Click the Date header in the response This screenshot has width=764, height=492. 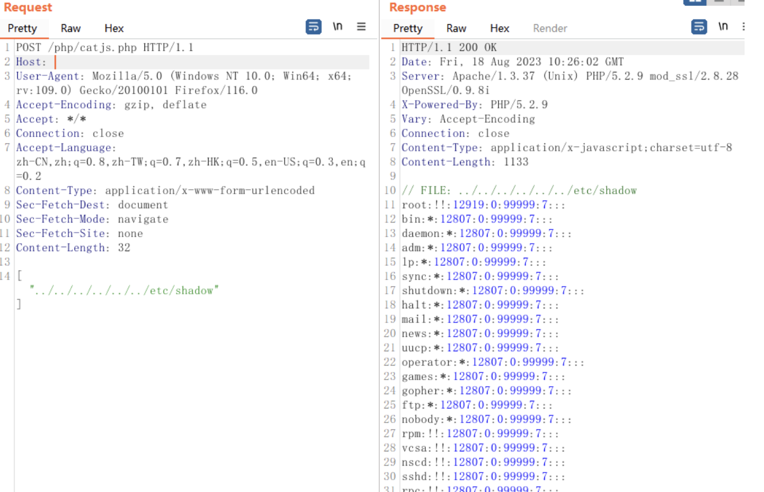(x=512, y=62)
